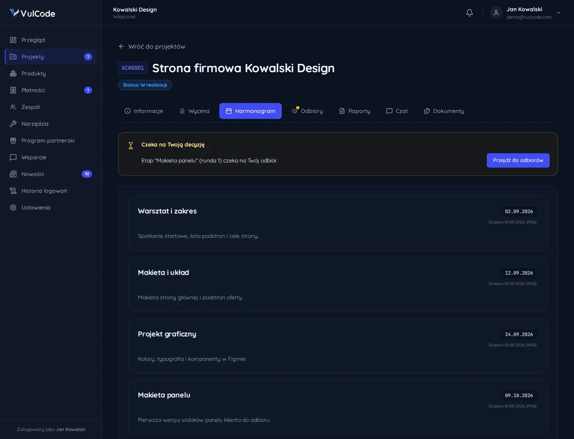Click the Projekty notification badge
Viewport: 574px width, 439px height.
88,57
